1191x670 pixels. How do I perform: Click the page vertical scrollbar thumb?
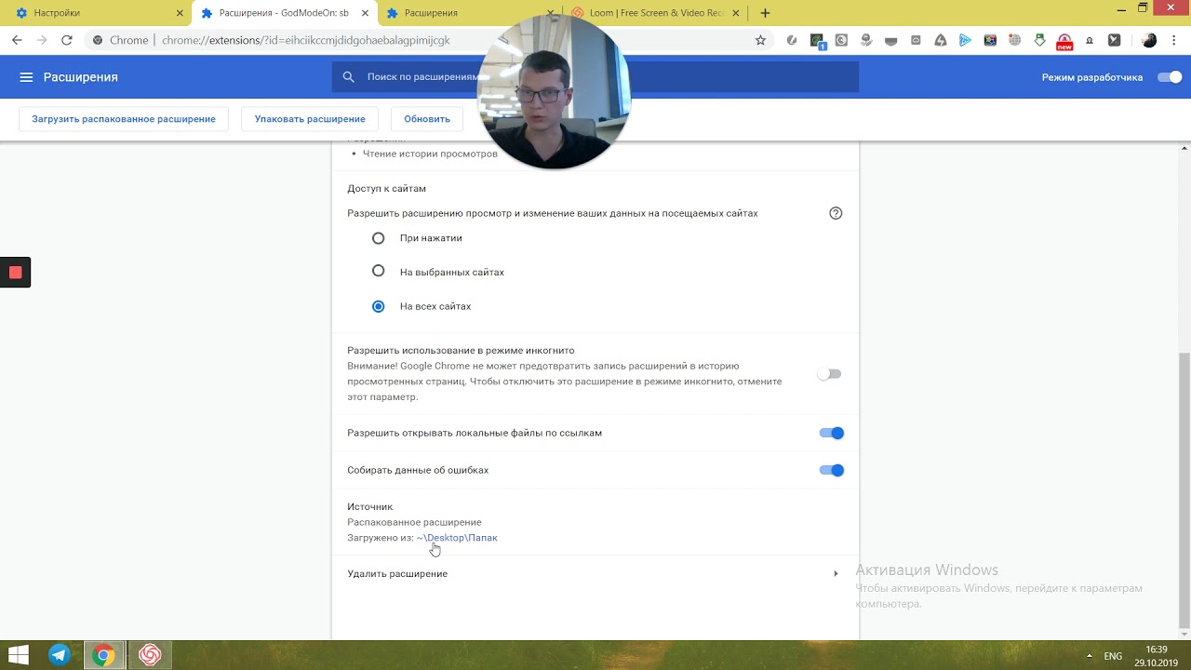point(1184,490)
